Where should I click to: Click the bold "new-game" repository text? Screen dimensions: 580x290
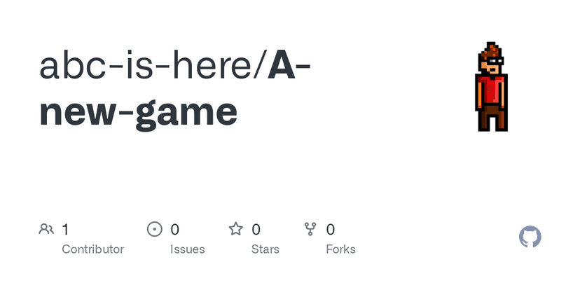(x=138, y=113)
